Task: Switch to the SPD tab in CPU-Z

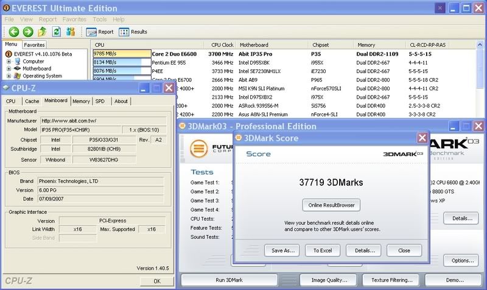Action: (x=100, y=101)
